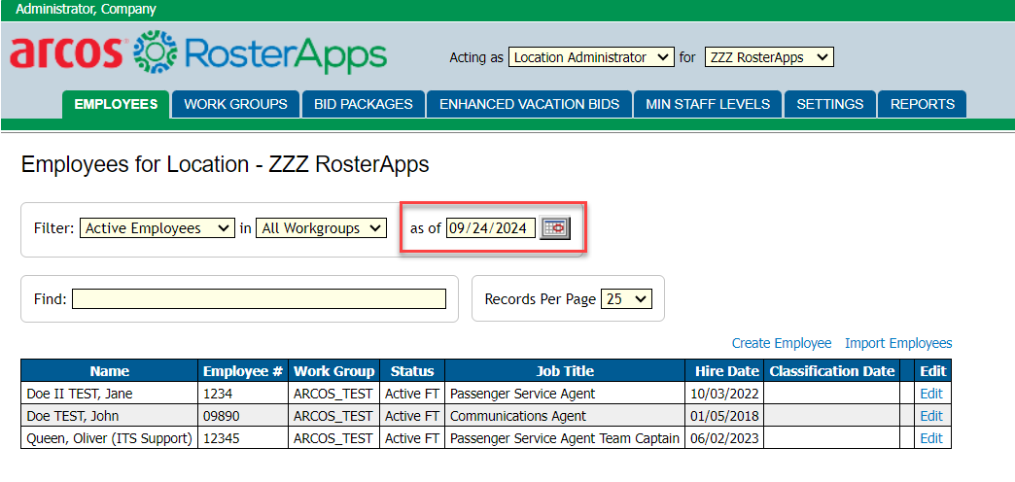Open the Active Employees filter dropdown
This screenshot has width=1015, height=482.
[x=157, y=228]
